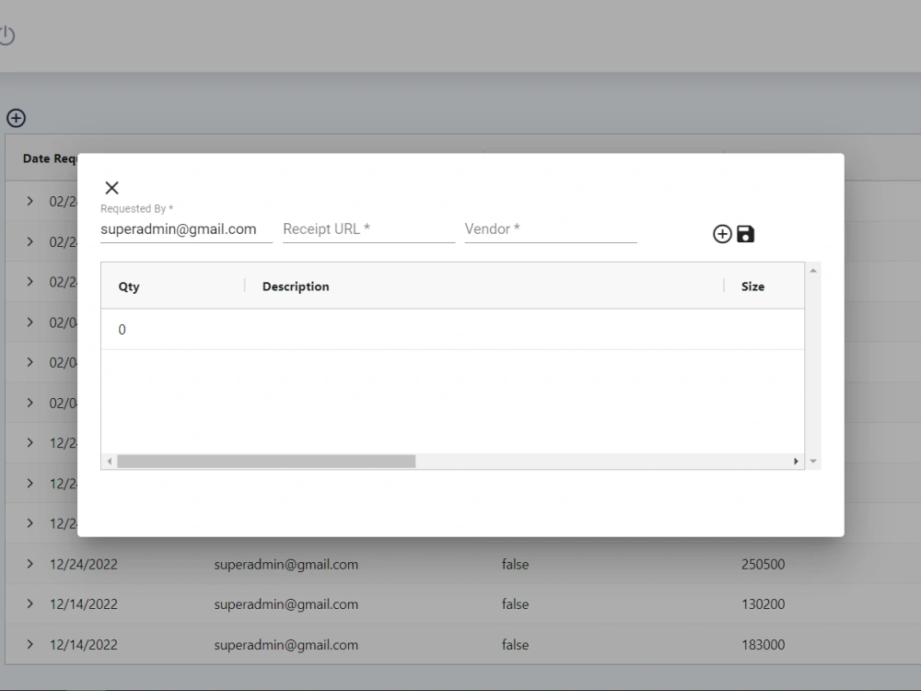Click the 130200 value cell

[763, 604]
